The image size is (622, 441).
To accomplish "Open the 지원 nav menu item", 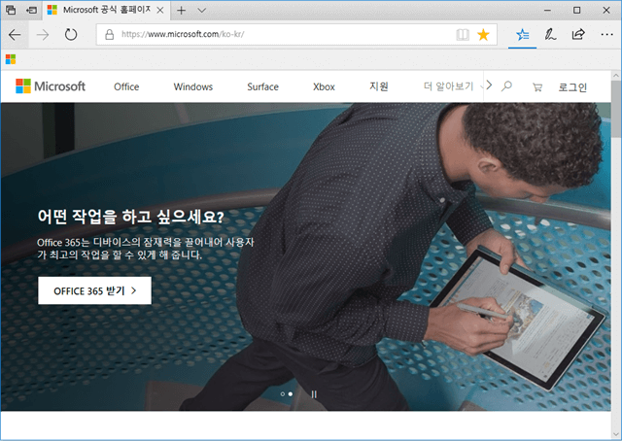I will pyautogui.click(x=379, y=86).
